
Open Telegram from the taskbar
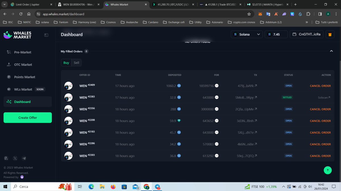[x=157, y=187]
